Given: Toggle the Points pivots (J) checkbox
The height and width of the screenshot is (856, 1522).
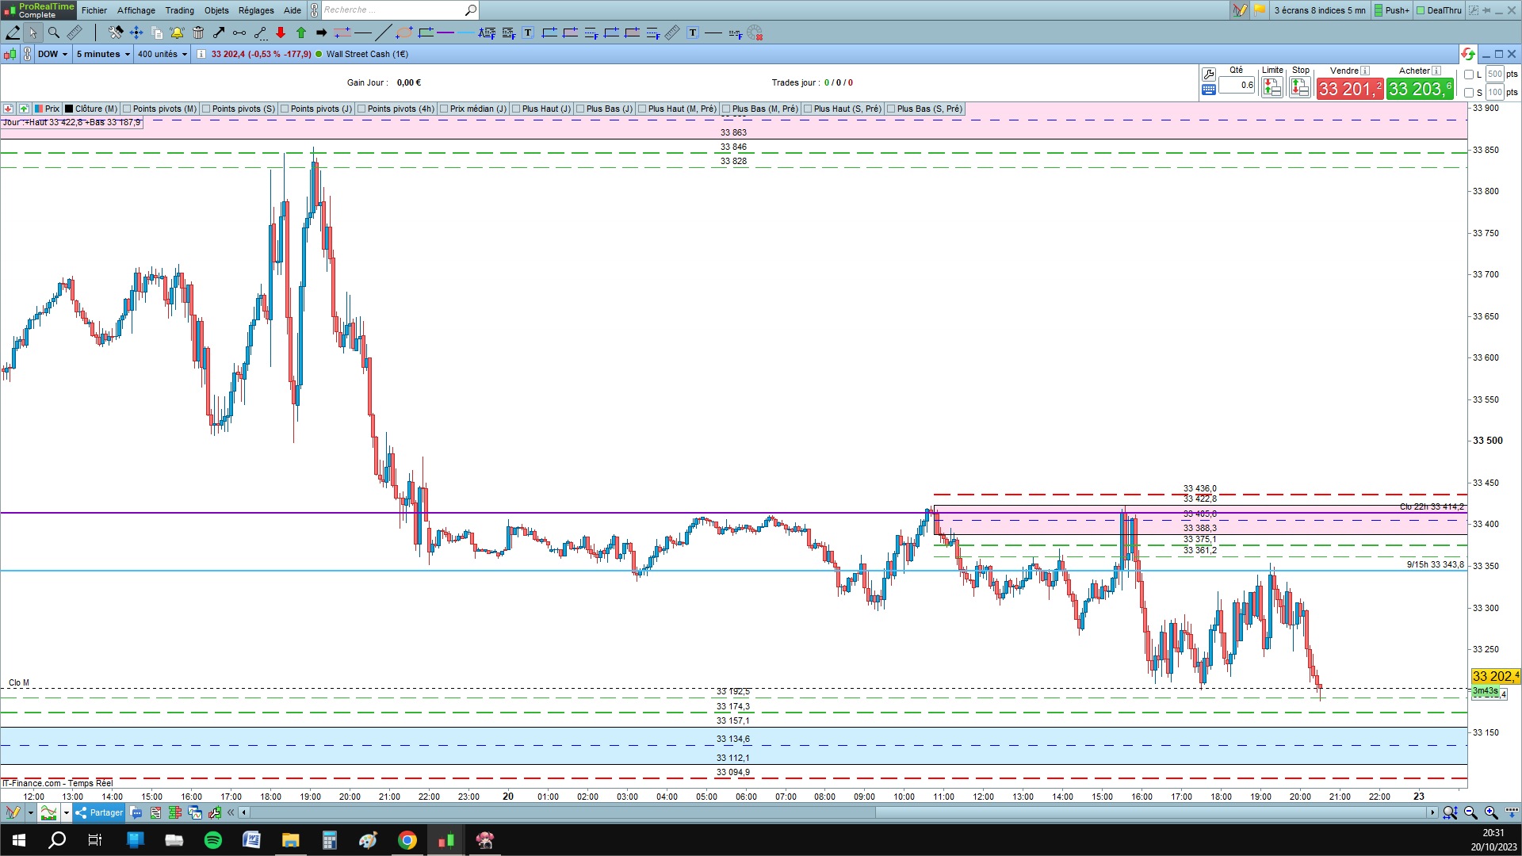Looking at the screenshot, I should click(285, 109).
